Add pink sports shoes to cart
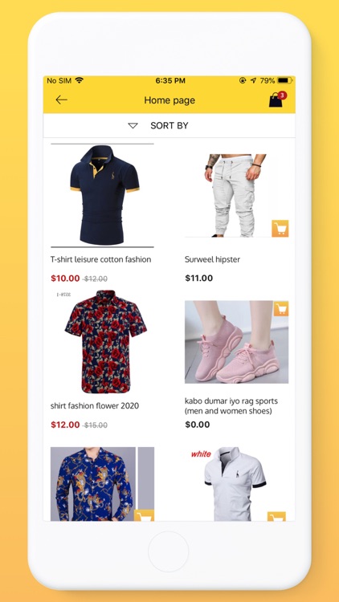339x602 pixels. 281,309
